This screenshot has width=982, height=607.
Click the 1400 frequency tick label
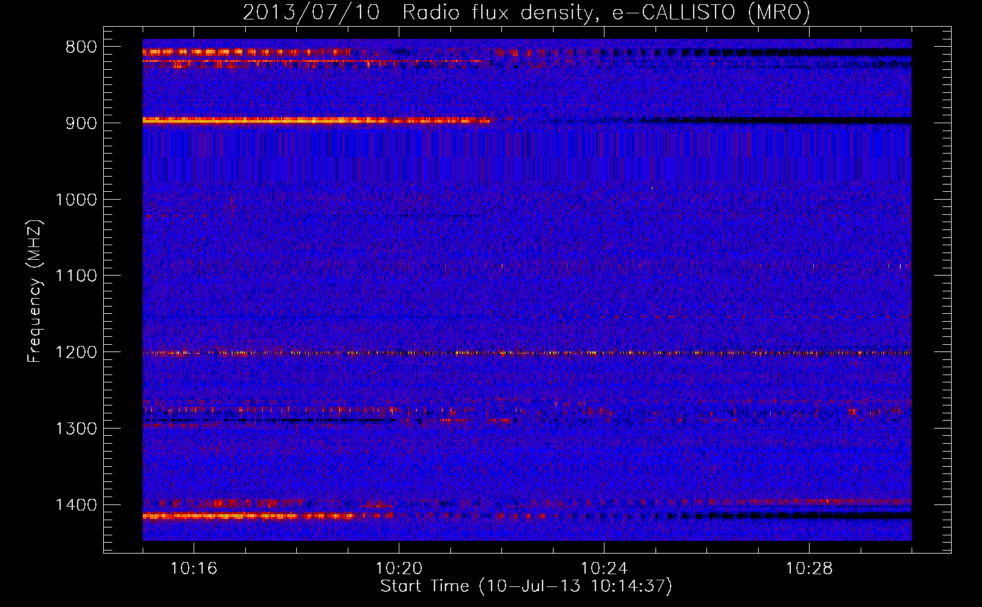76,505
